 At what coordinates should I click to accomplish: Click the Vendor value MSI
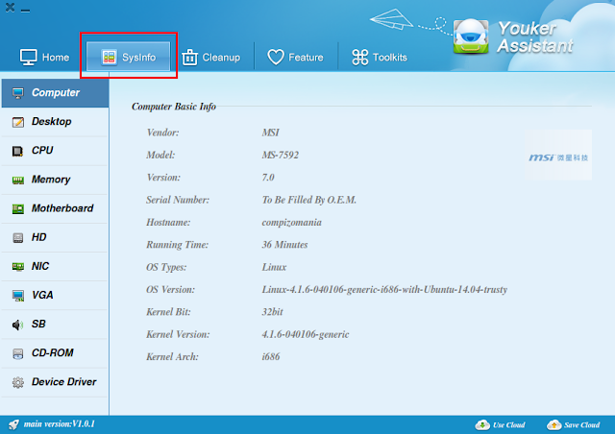(271, 133)
